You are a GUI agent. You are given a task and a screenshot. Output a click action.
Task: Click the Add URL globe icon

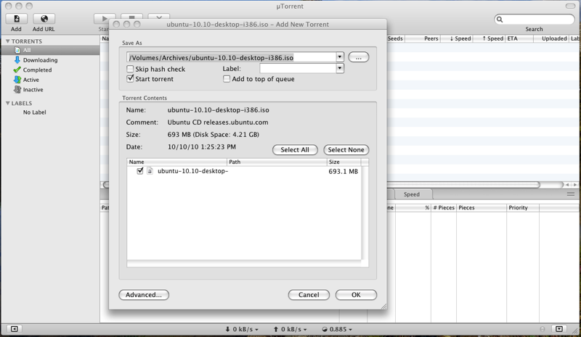[44, 19]
